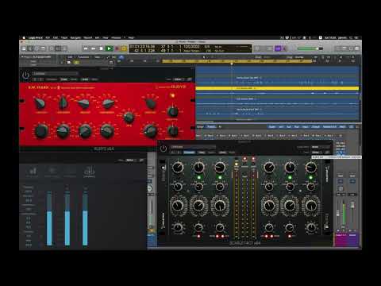
Task: Toggle the Library button in control bar
Action: (x=24, y=48)
